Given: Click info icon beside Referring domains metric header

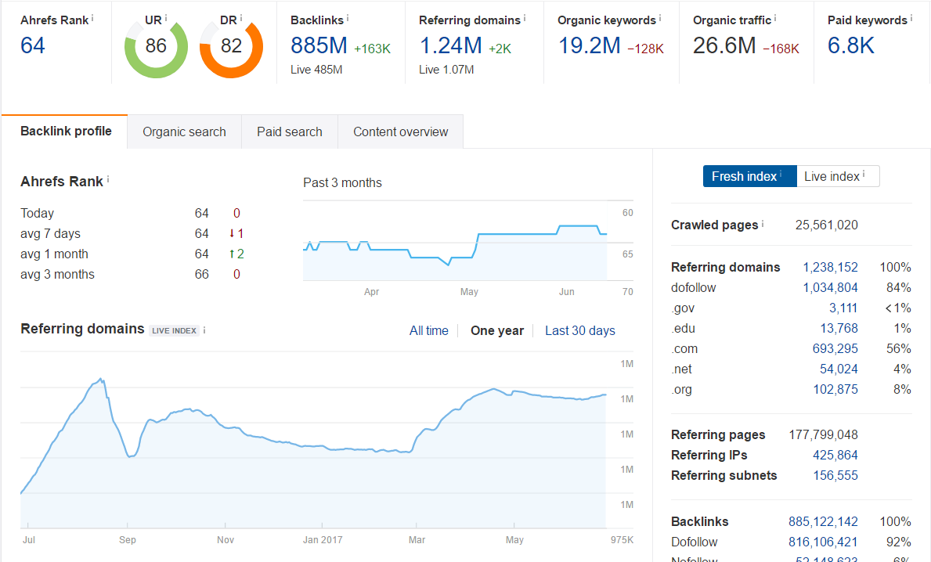Looking at the screenshot, I should 525,19.
